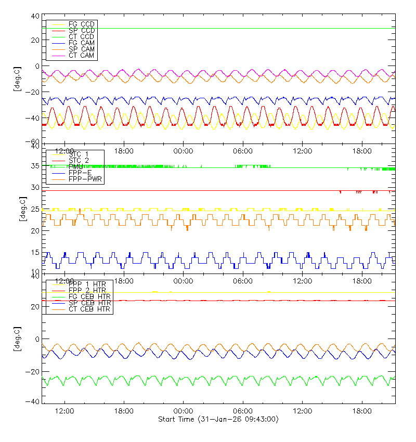Select the FG CAM legend label

tap(81, 43)
